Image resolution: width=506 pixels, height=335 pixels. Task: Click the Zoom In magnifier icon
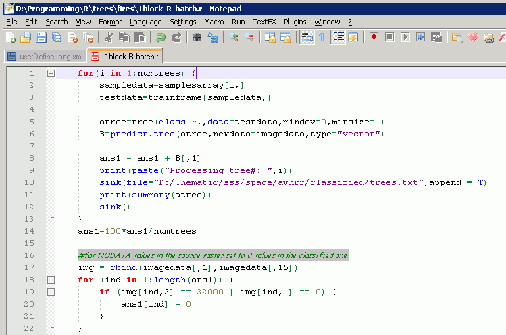(233, 37)
